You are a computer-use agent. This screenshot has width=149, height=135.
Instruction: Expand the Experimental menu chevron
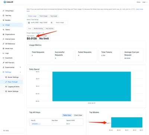(x=20, y=67)
